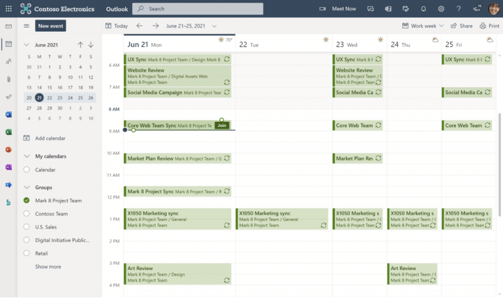The image size is (503, 299).
Task: Enable the Contoso Team calendar
Action: coord(27,214)
